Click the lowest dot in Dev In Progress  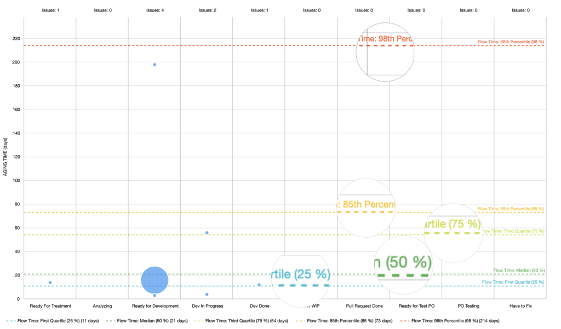click(x=207, y=295)
